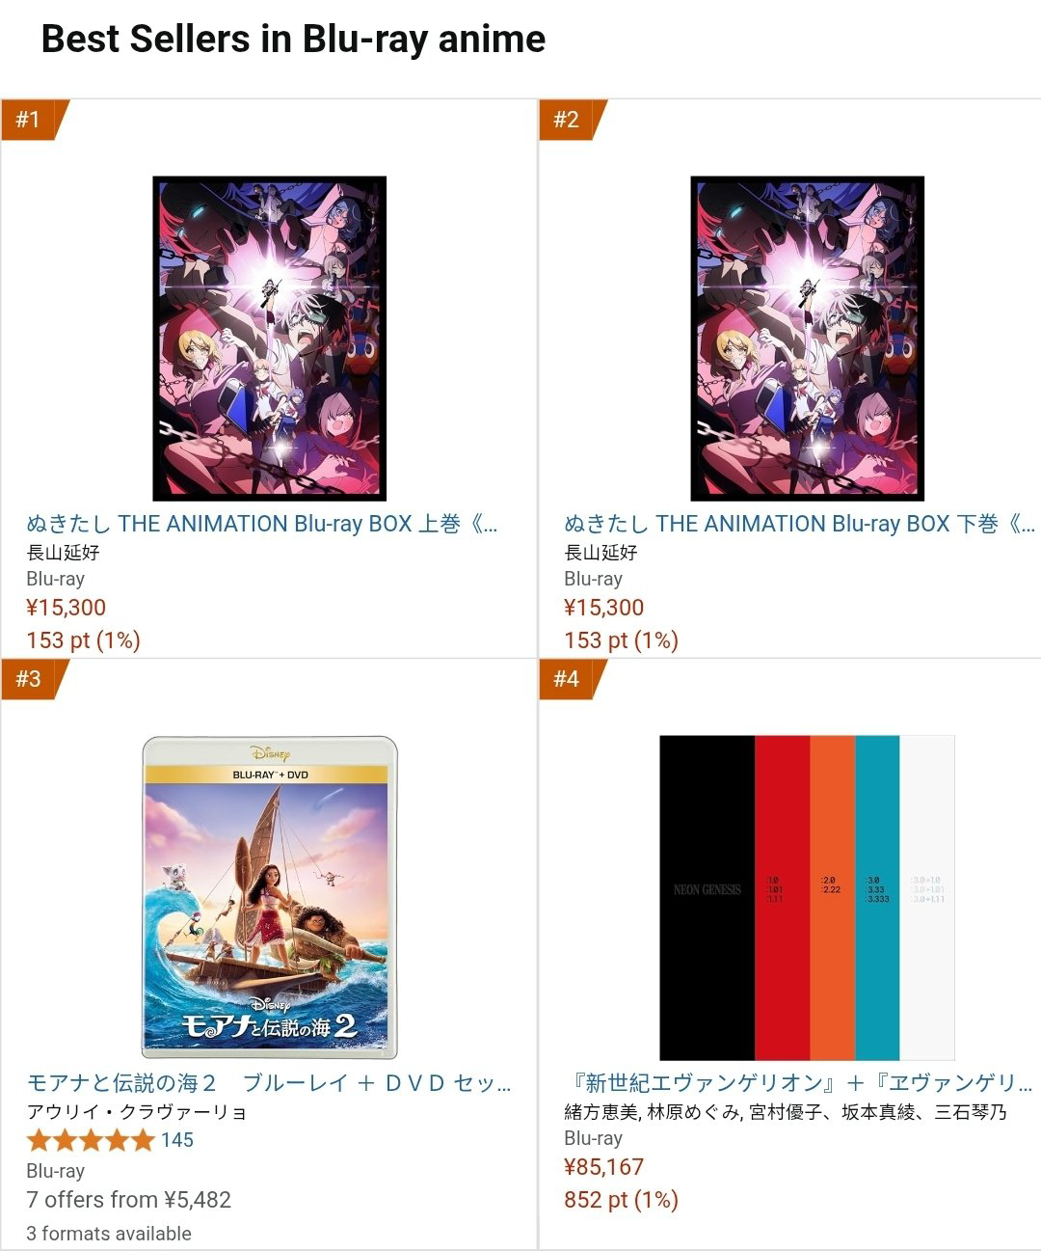Image resolution: width=1041 pixels, height=1251 pixels.
Task: Open the ぬきたし Blu-ray BOX 上巻 title link
Action: [x=262, y=524]
